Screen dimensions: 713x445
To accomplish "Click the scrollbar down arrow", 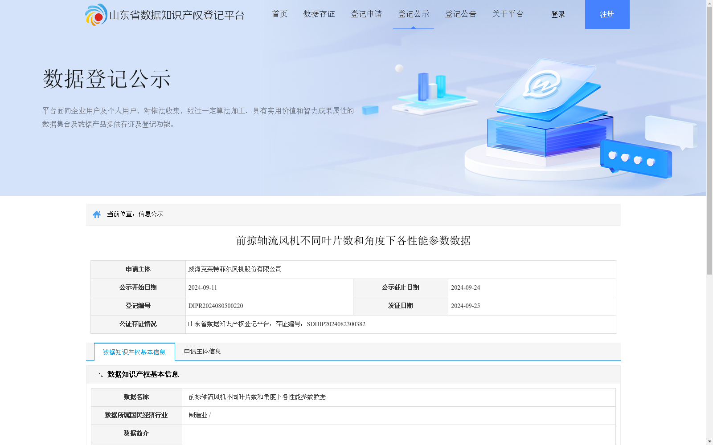I will 709,441.
